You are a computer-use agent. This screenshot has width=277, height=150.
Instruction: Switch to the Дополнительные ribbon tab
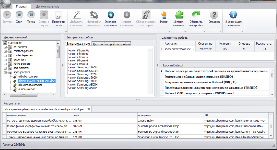pyautogui.click(x=47, y=7)
